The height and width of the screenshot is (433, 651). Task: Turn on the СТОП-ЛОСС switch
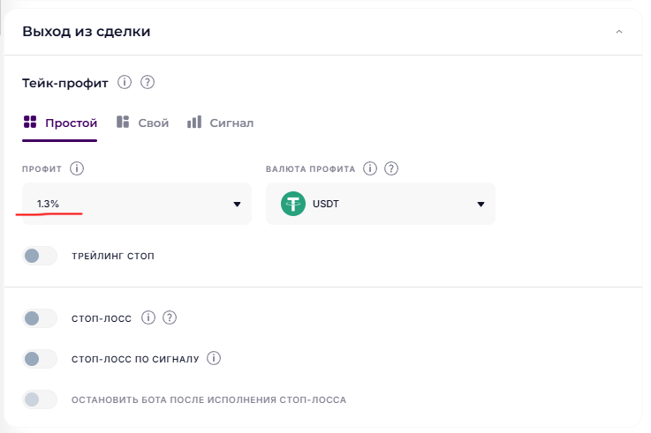point(40,318)
